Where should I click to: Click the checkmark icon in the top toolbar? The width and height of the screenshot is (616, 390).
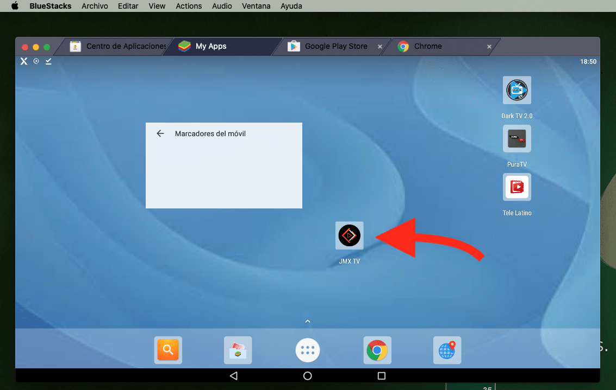pos(48,61)
